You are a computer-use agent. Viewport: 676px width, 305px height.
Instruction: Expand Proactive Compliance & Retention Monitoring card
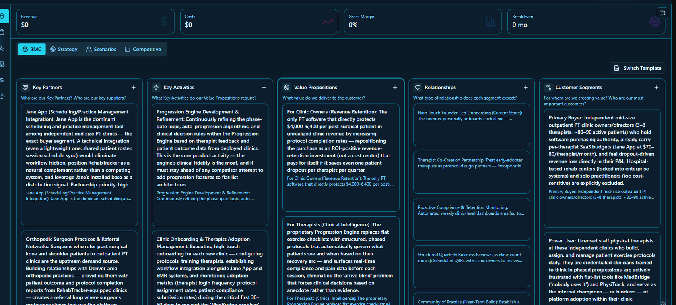472,219
